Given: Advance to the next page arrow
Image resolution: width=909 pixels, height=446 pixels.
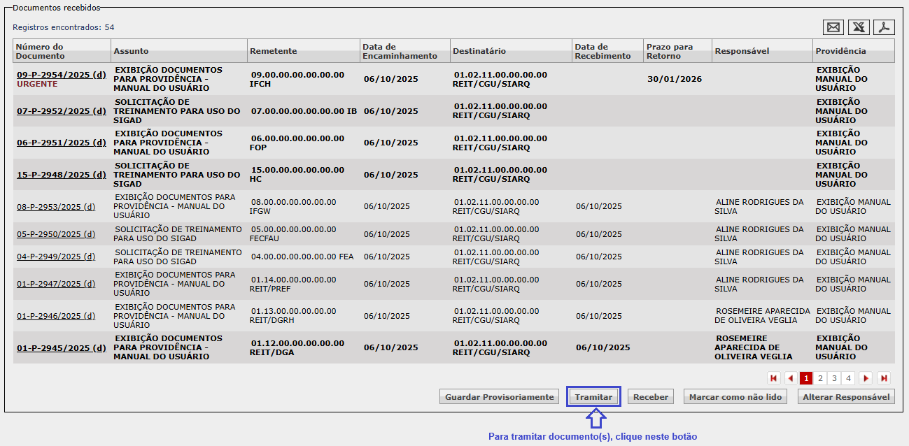Looking at the screenshot, I should 866,378.
